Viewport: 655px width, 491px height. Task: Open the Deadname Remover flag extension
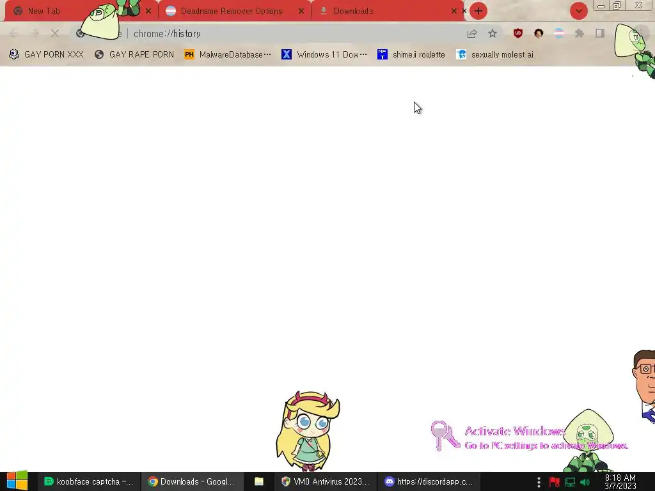pyautogui.click(x=559, y=33)
